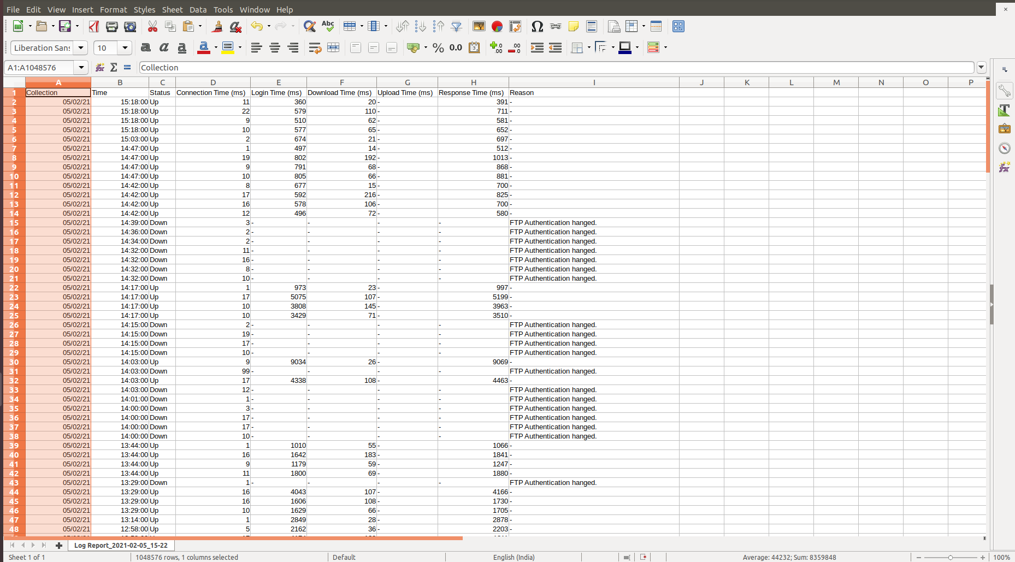Toggle the Wrap Text button
The image size is (1015, 562).
click(315, 48)
